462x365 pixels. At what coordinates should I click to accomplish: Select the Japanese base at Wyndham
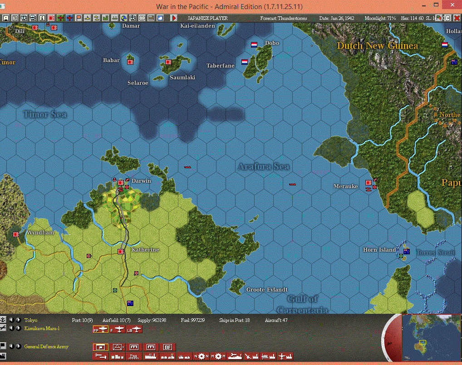(x=16, y=234)
